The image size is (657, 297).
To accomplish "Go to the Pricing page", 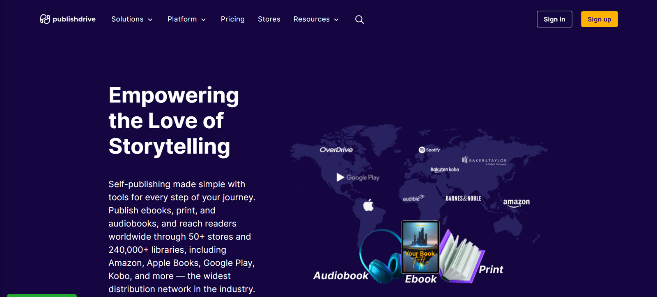I will coord(232,19).
